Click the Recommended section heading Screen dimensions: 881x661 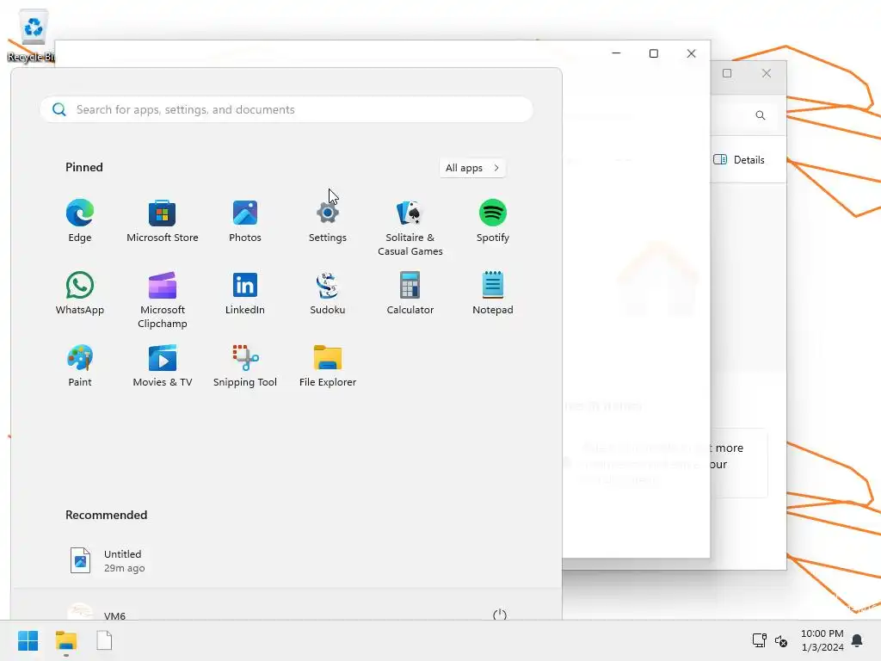click(x=106, y=515)
